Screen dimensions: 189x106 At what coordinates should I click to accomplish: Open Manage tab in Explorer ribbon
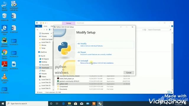coord(69,23)
